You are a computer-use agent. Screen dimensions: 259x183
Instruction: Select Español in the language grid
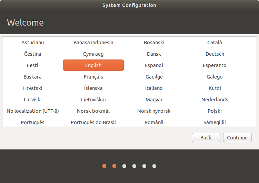(154, 65)
